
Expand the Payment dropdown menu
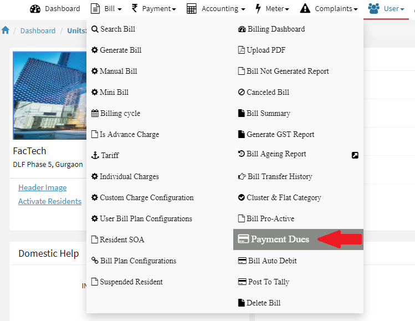[174, 9]
